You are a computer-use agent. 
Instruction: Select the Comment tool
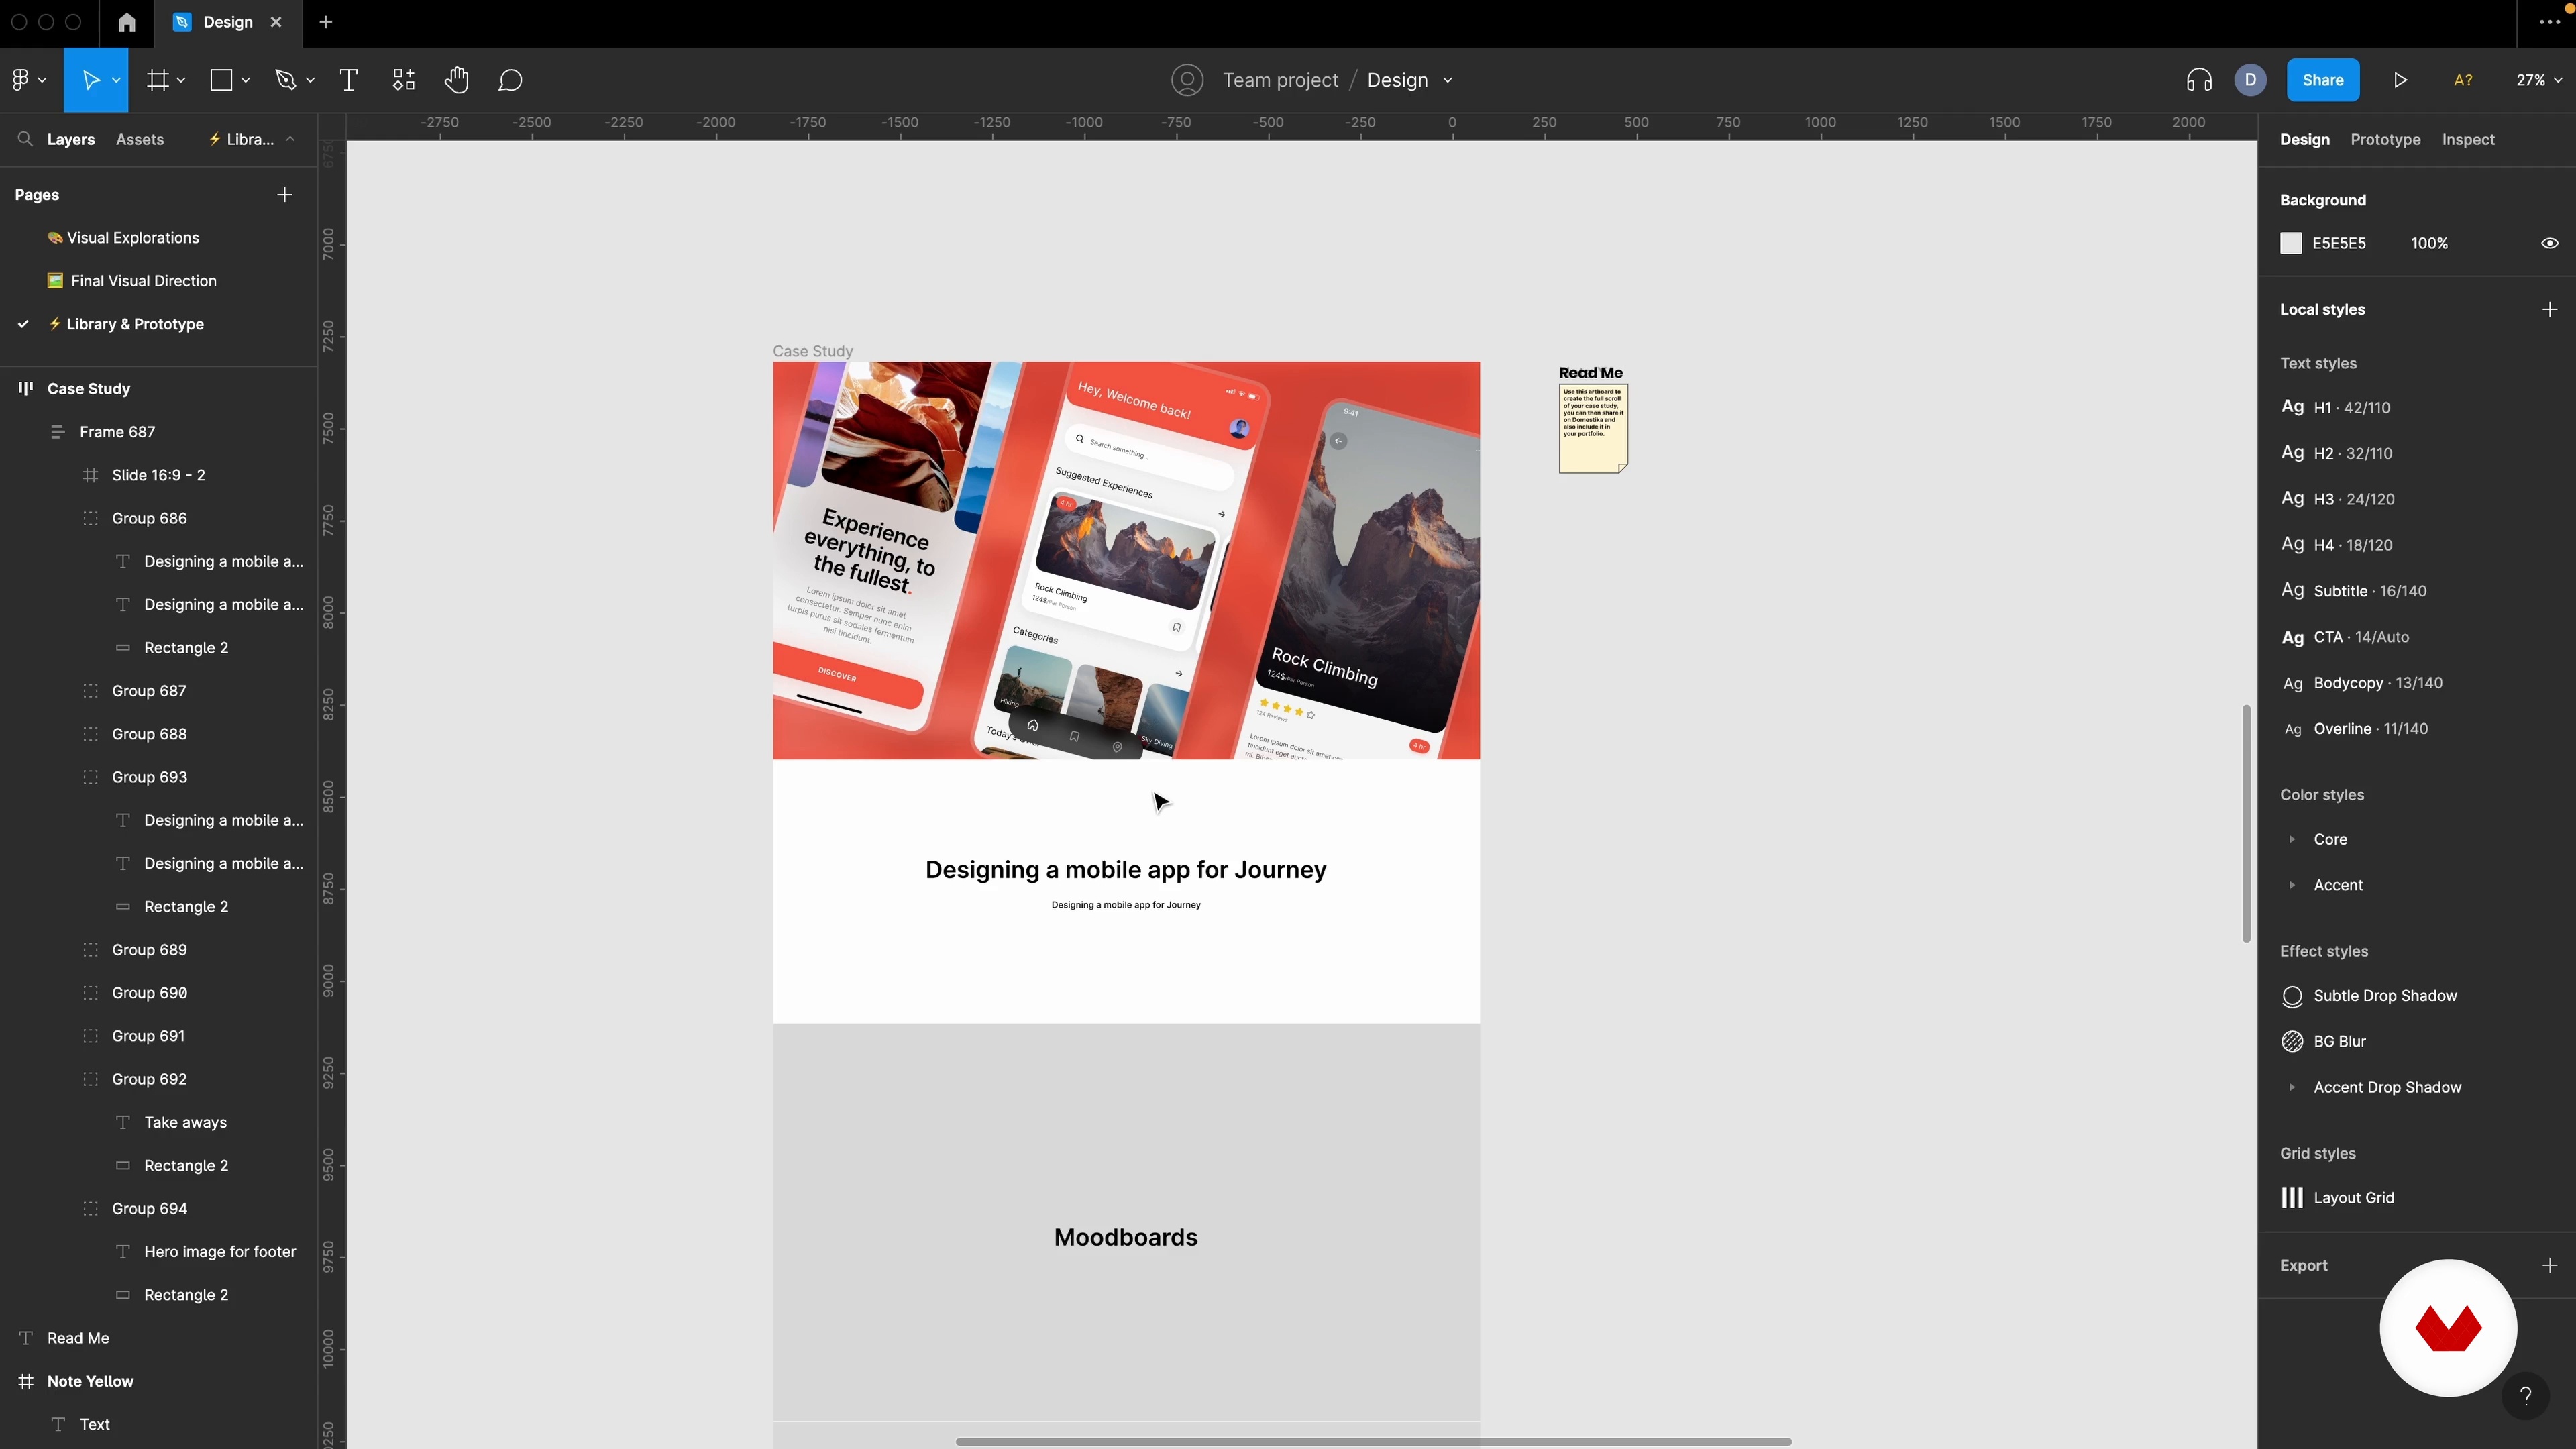pos(510,80)
